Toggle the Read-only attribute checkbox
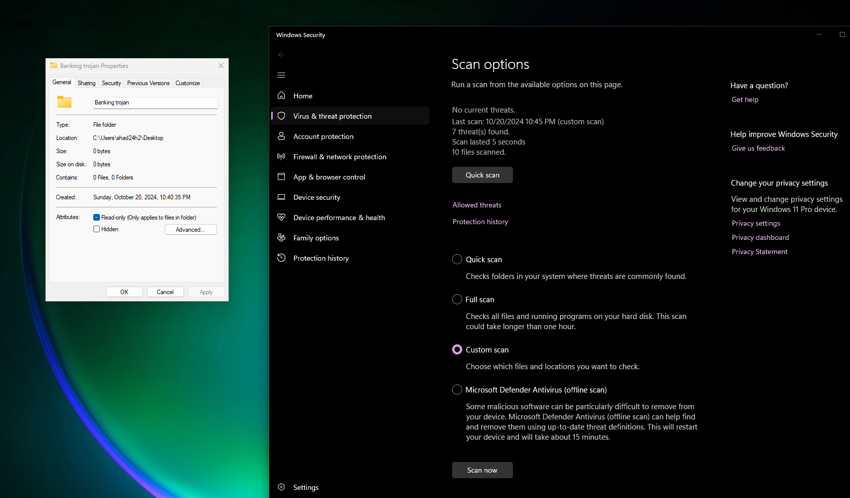This screenshot has width=850, height=498. pyautogui.click(x=96, y=217)
